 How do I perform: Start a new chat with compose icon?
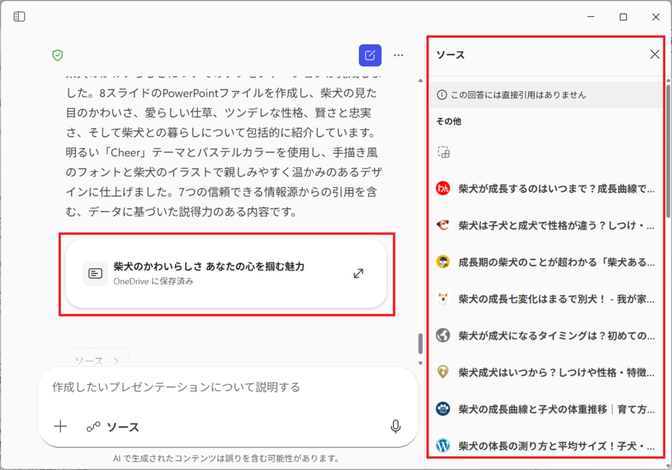(370, 55)
